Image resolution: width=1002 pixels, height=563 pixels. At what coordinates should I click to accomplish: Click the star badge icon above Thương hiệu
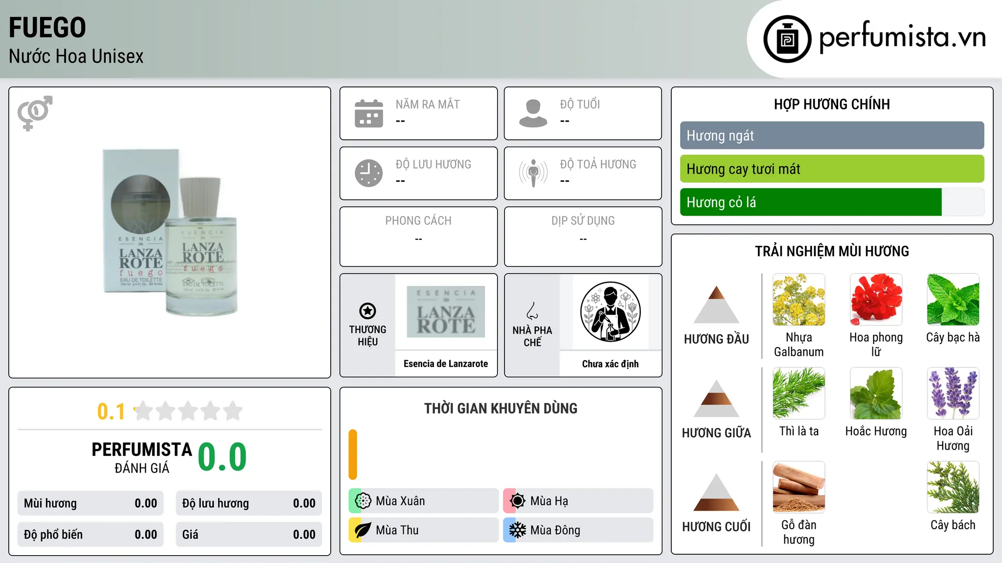367,311
